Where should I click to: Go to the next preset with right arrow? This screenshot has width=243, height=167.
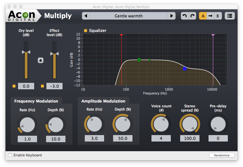click(x=171, y=16)
